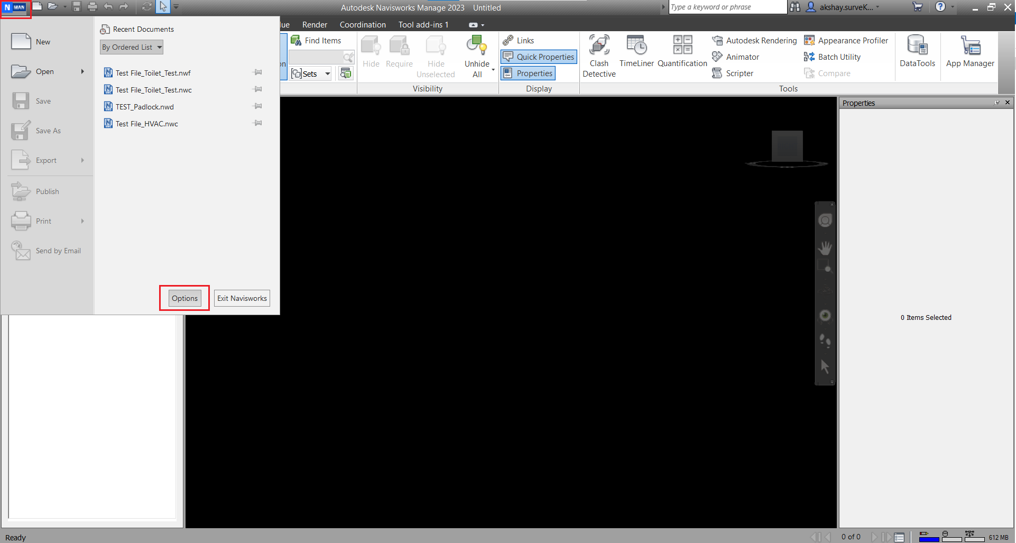The height and width of the screenshot is (543, 1016).
Task: Expand the quick access toolbar customize arrow
Action: click(x=176, y=7)
